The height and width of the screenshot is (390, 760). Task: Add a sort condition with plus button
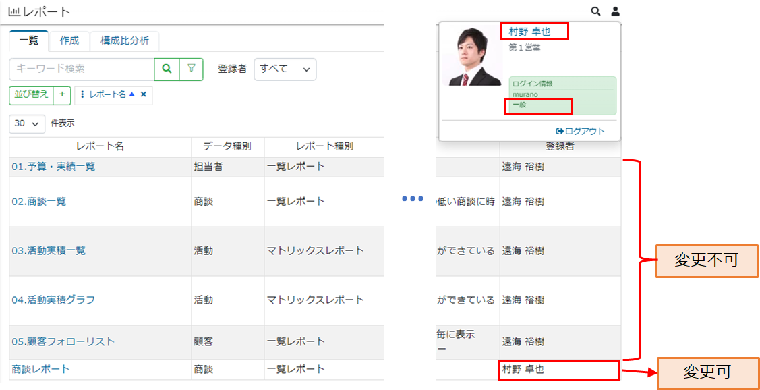61,95
